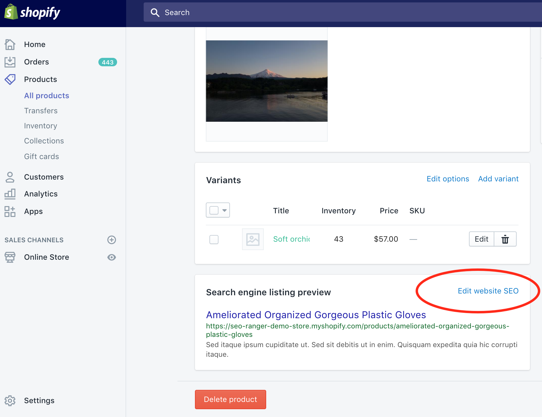Navigate to Collections in the sidebar
This screenshot has width=542, height=417.
tap(44, 141)
